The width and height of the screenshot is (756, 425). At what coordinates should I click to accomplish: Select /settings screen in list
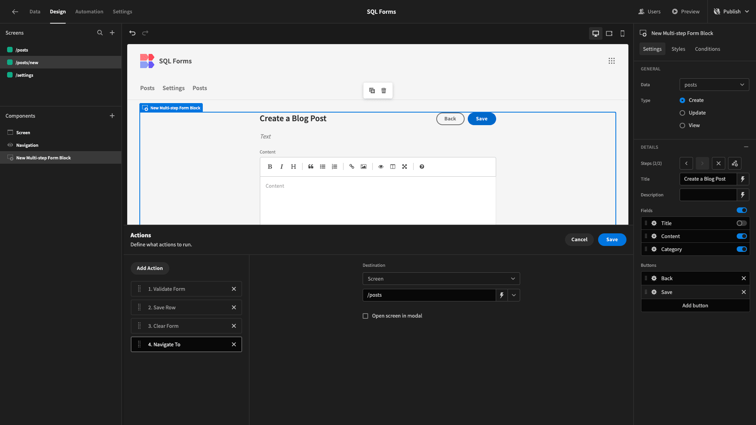coord(61,75)
